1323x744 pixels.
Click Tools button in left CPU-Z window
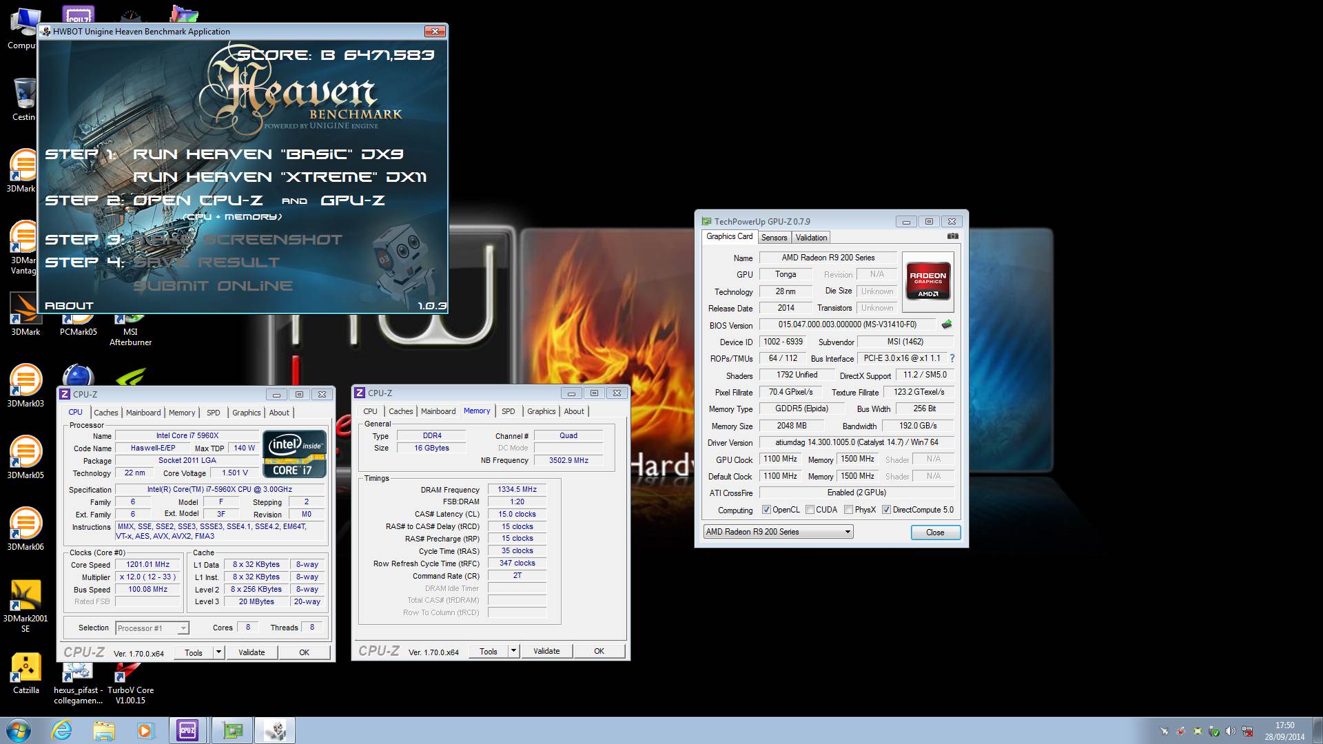194,652
